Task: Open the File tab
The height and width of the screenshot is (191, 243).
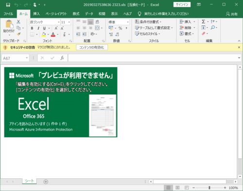Action: pos(8,14)
